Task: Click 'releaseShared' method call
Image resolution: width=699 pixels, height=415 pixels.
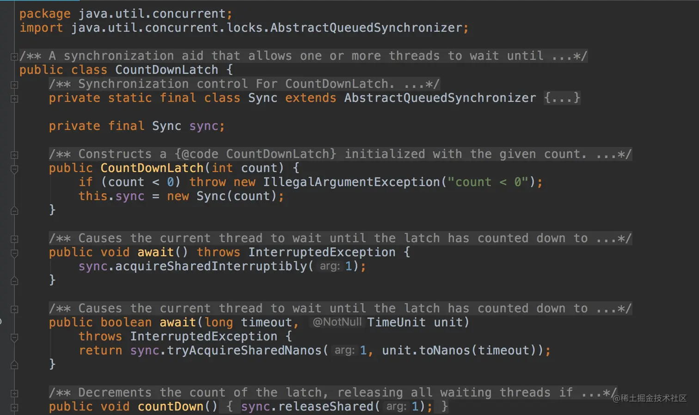Action: [325, 407]
